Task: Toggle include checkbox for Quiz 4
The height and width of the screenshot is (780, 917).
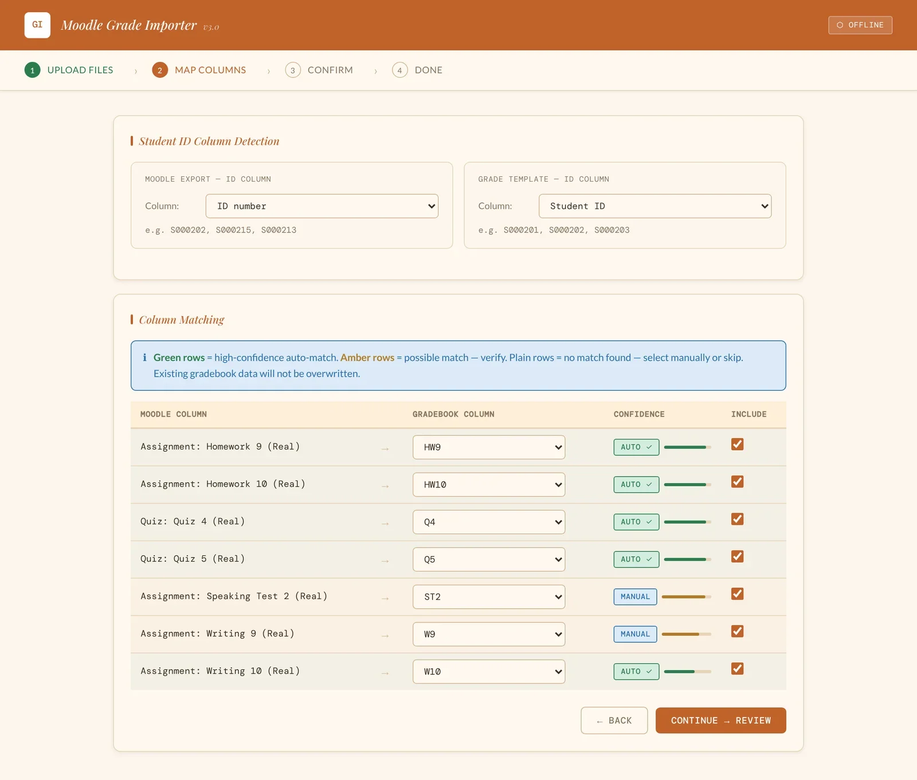Action: point(738,519)
